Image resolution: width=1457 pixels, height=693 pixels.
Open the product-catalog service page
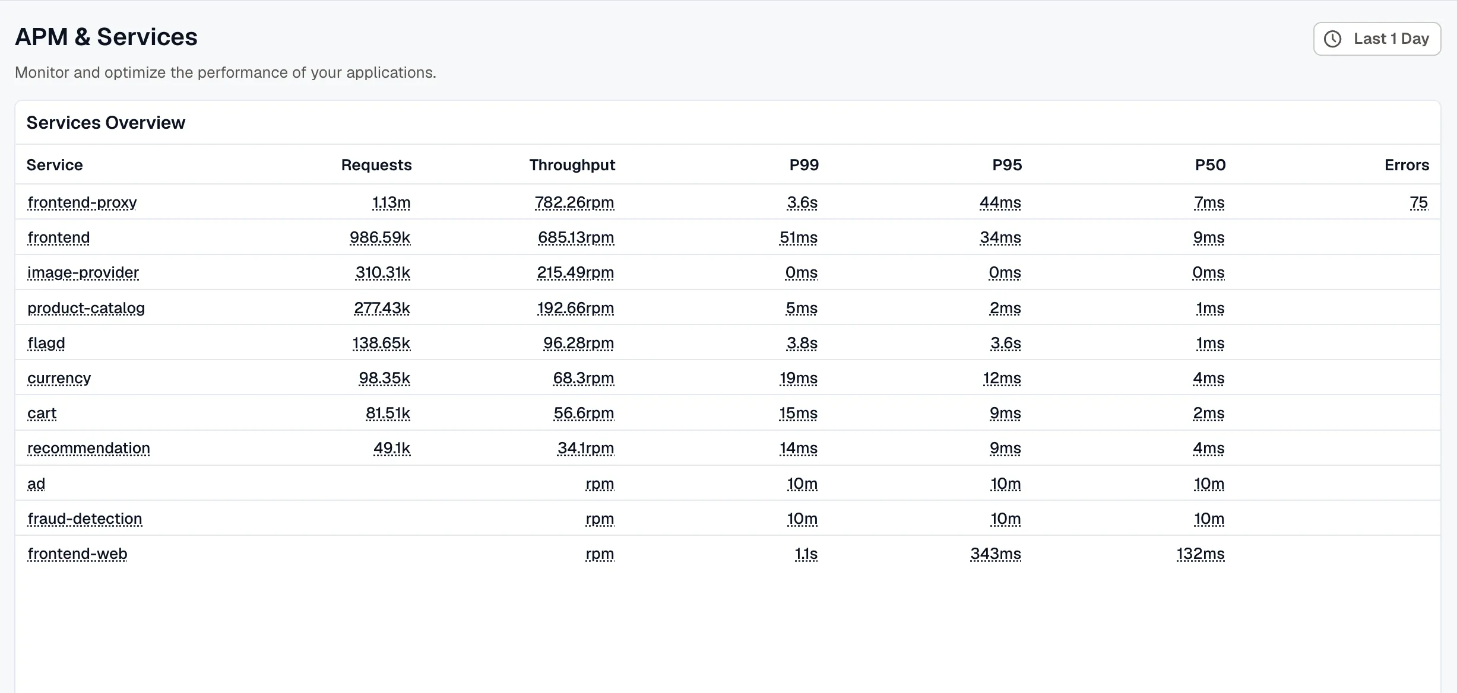click(x=86, y=308)
